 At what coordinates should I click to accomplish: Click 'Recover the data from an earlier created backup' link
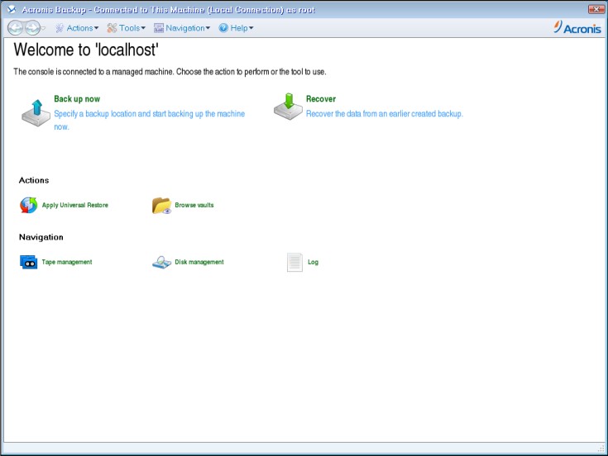click(385, 114)
